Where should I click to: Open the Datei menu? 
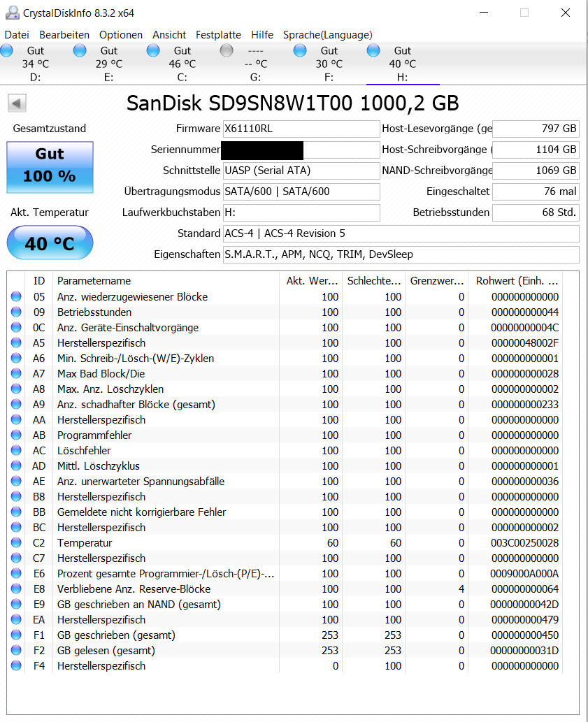[17, 34]
